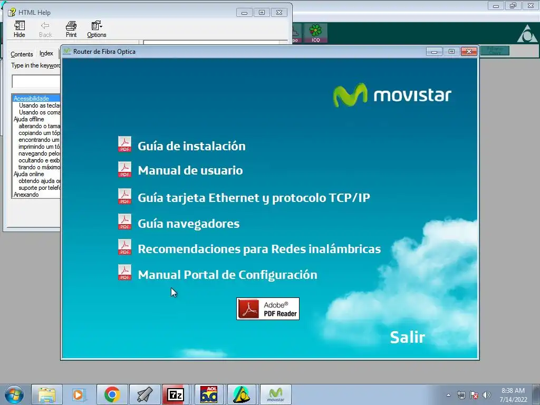Open Guía tarjeta Ethernet y protocolo TCP/IP
The width and height of the screenshot is (540, 405).
click(x=254, y=198)
